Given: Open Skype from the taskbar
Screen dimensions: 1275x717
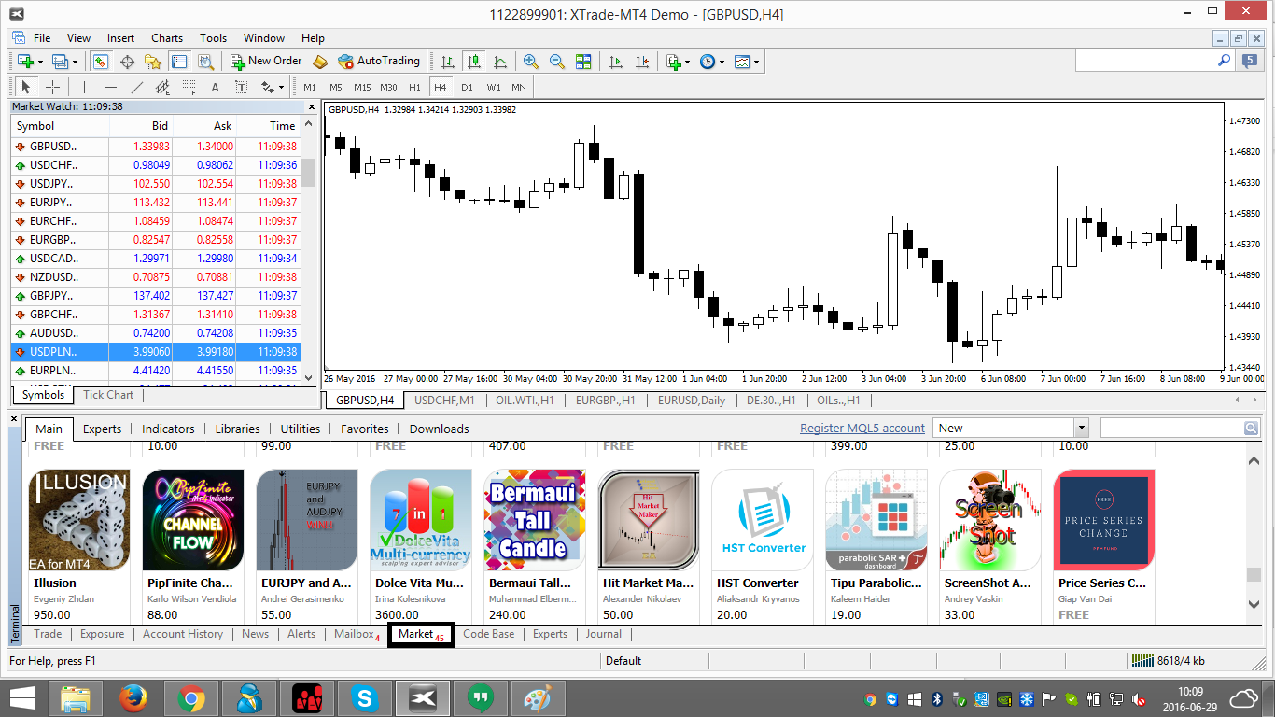Looking at the screenshot, I should 365,698.
